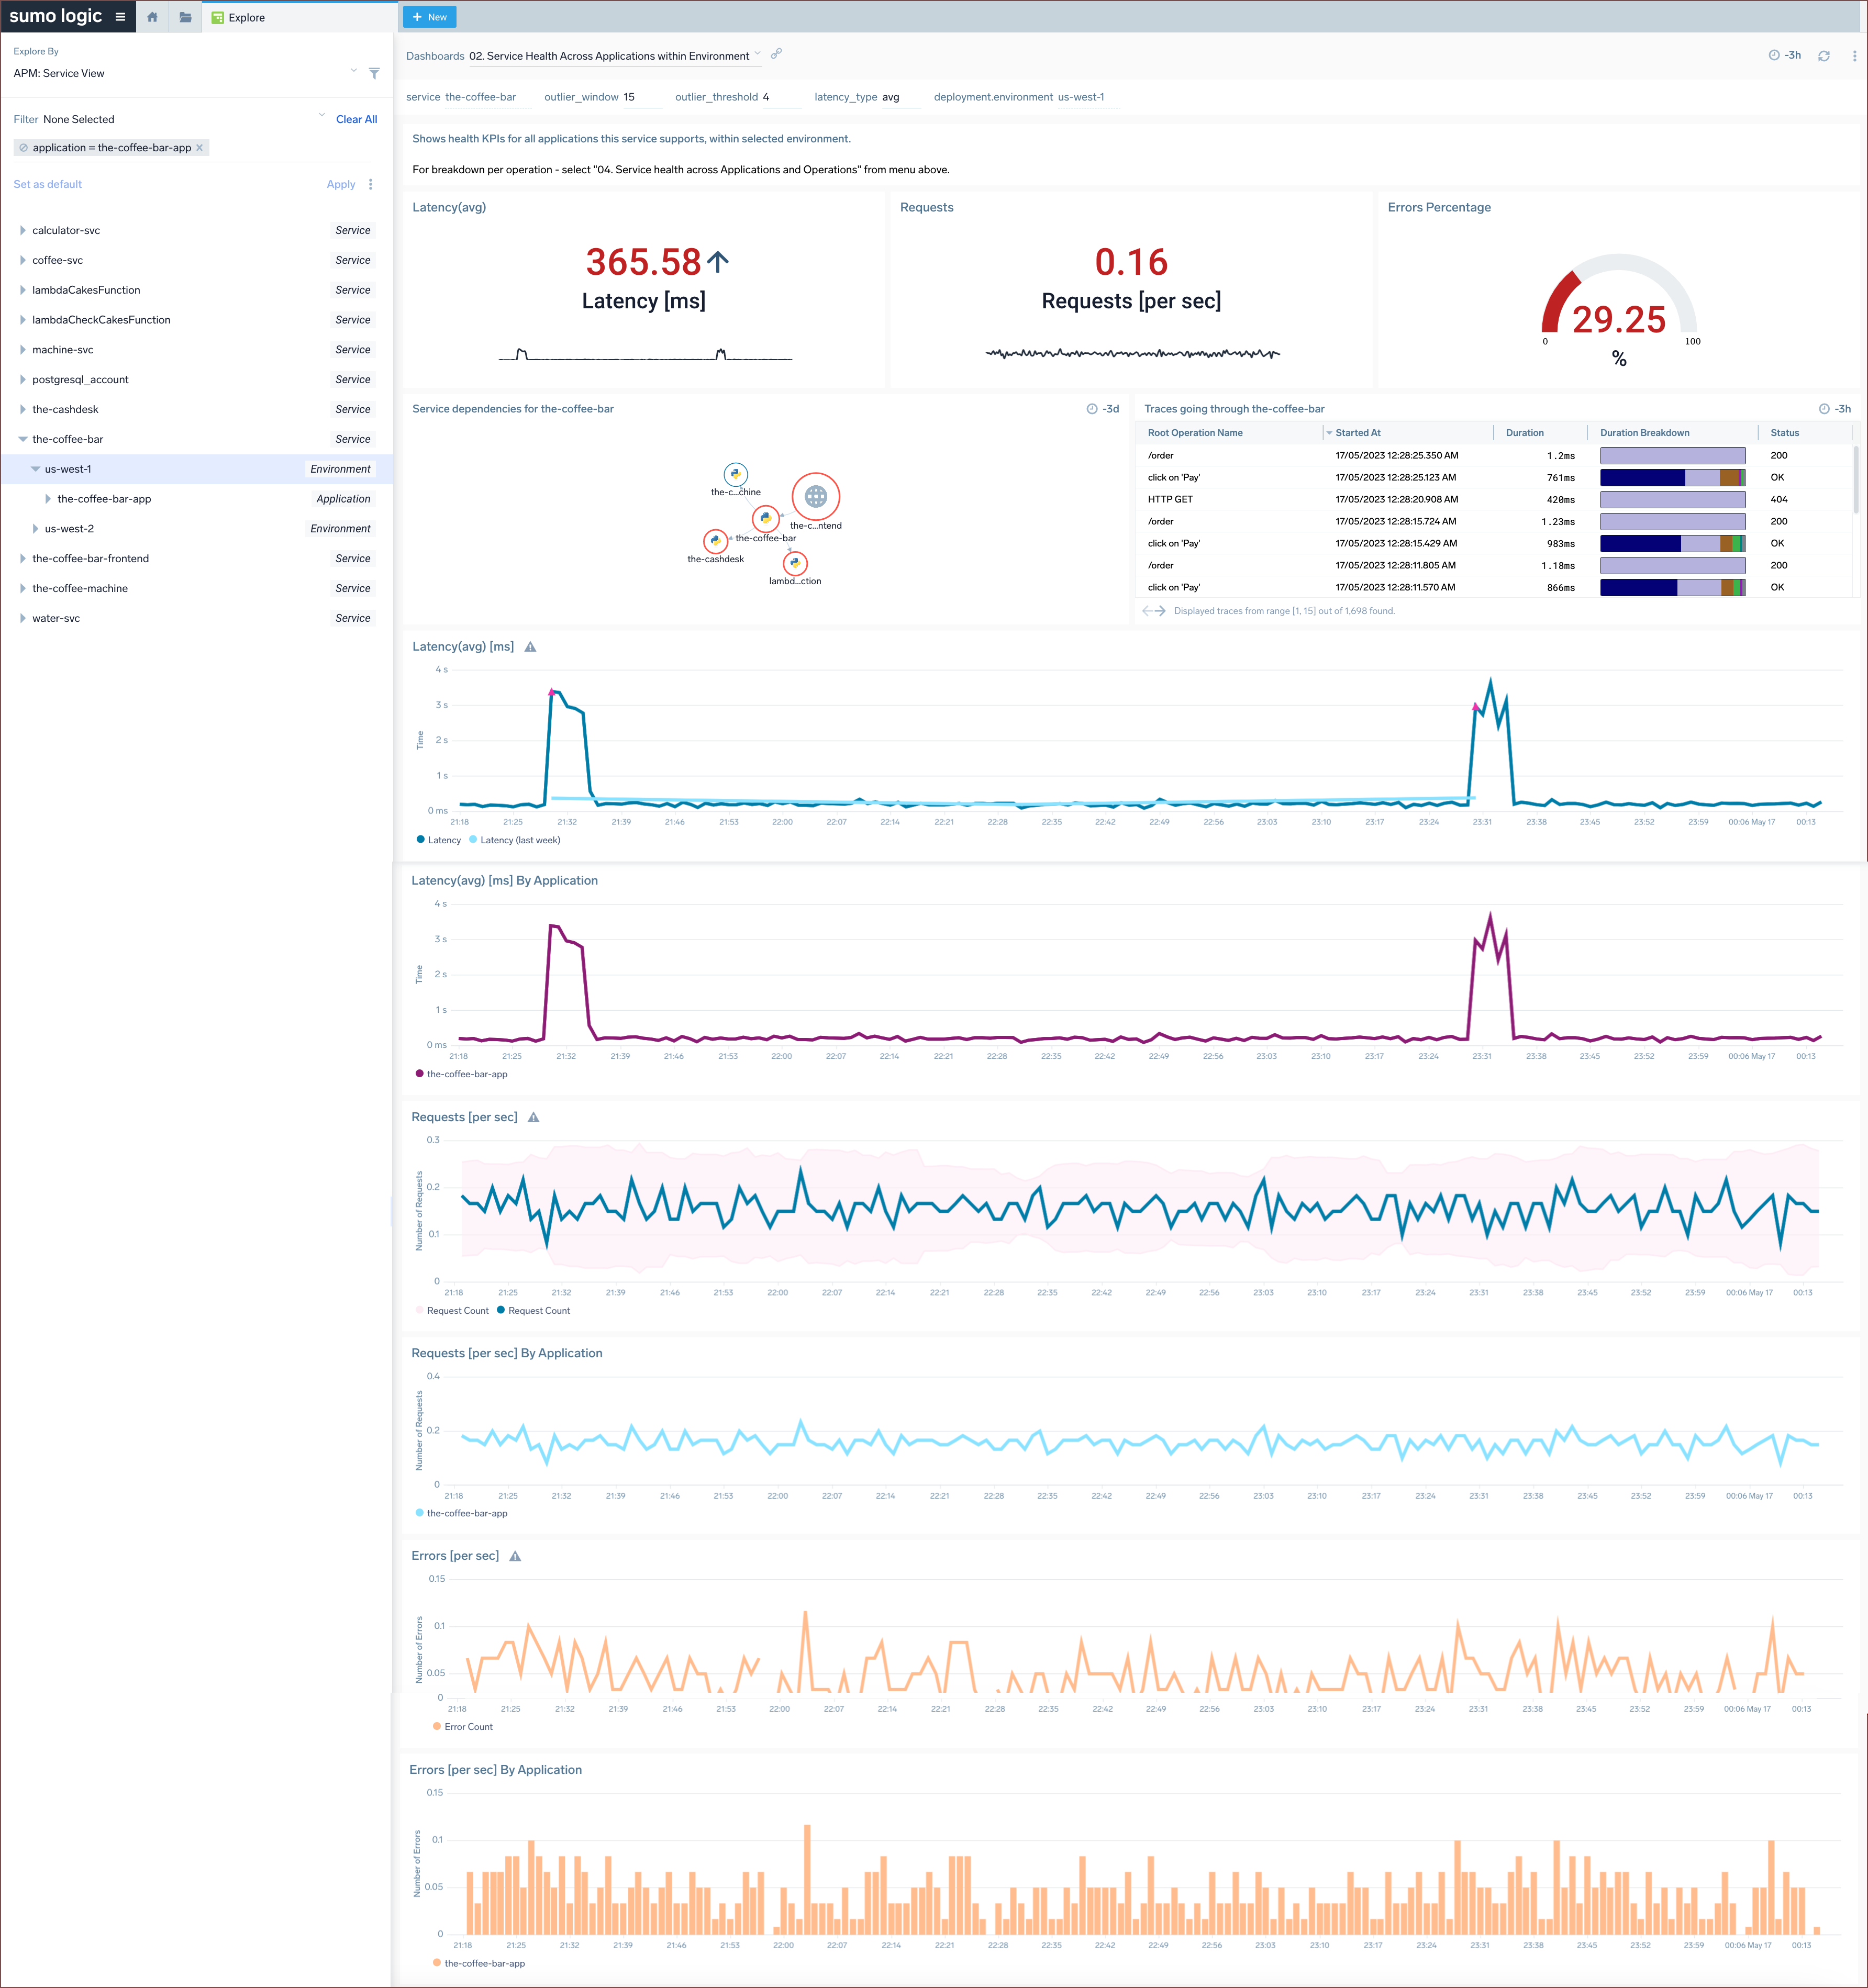Toggle pink Request Count band legend
1868x1988 pixels.
tap(452, 1311)
